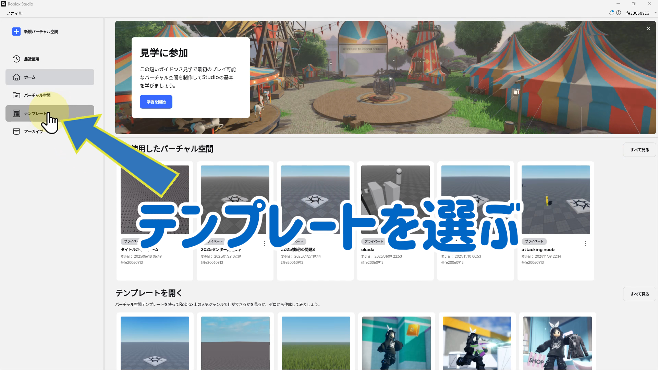Open three-dot menu on attacking noob card

tap(585, 244)
